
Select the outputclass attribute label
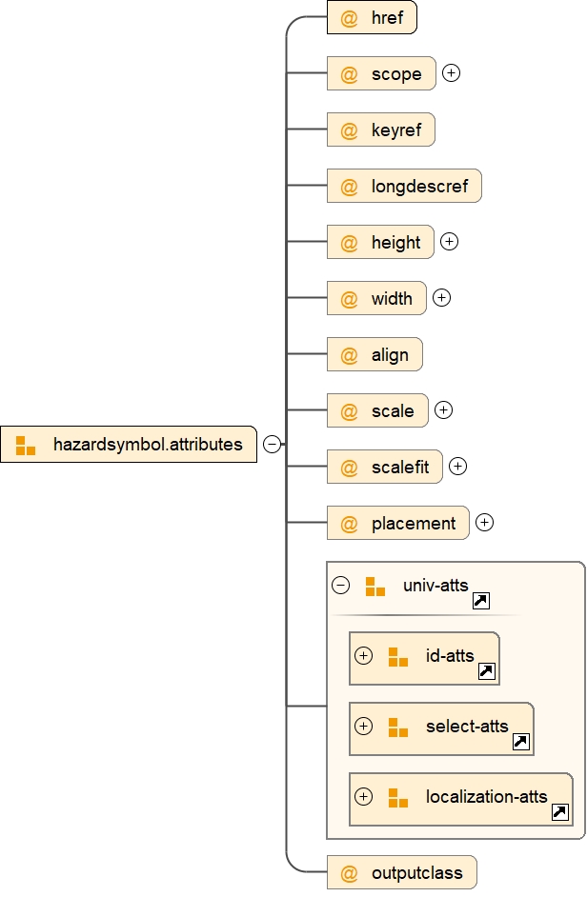[x=417, y=873]
